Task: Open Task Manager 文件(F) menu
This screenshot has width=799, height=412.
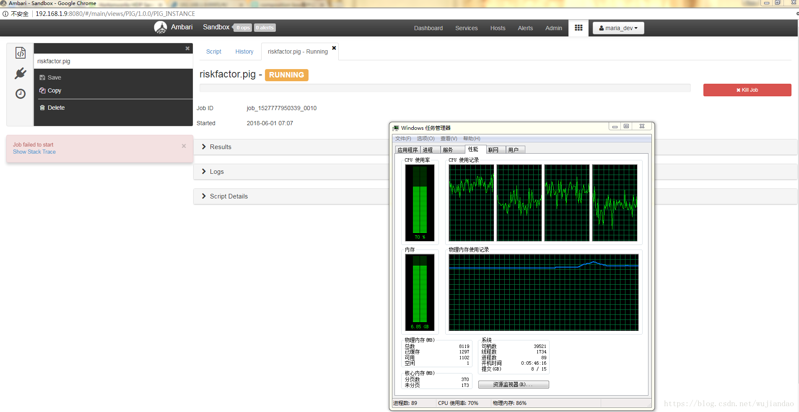Action: (403, 139)
